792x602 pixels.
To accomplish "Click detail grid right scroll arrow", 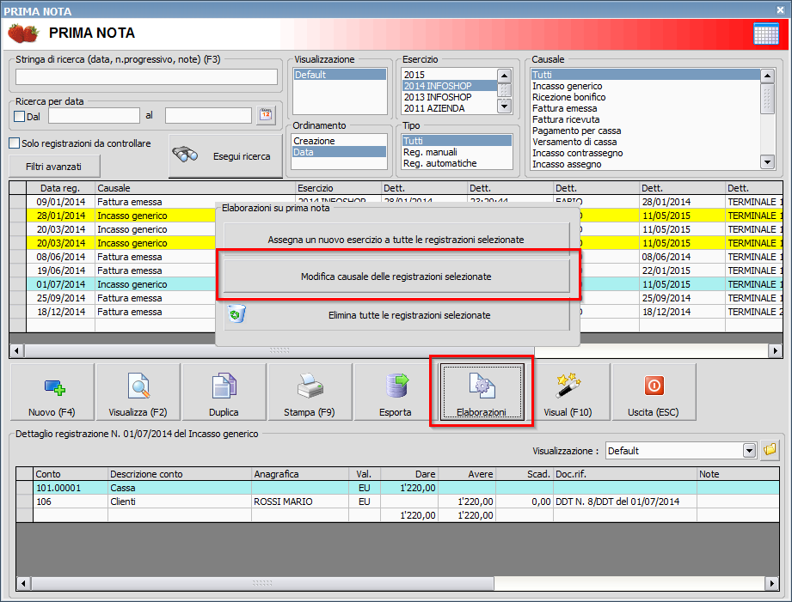I will pyautogui.click(x=772, y=584).
